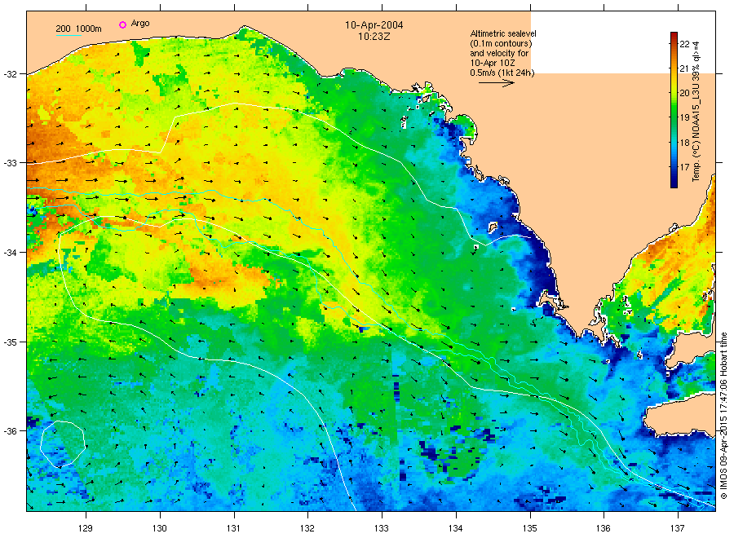Click the '(0.1m contours)' legend line
The width and height of the screenshot is (734, 538).
501,43
